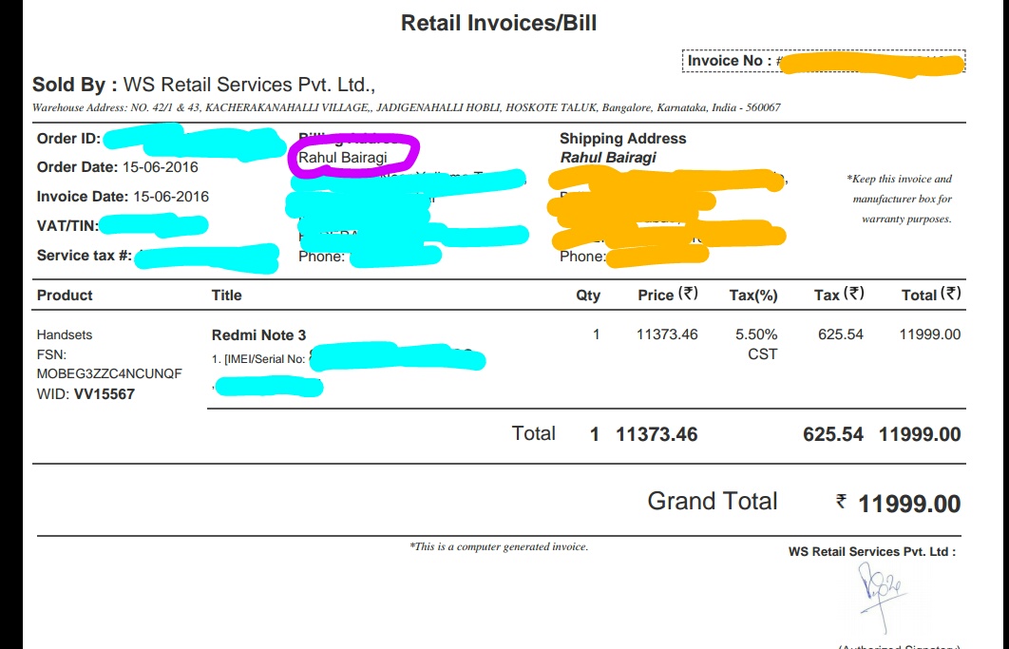Click the 'Tax (₹)' column header
This screenshot has height=649, width=1009.
[x=839, y=295]
